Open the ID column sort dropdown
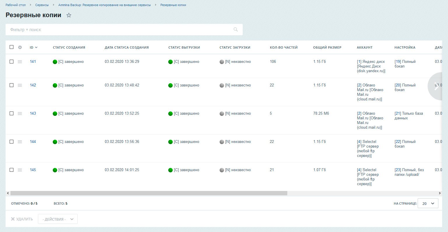Image resolution: width=448 pixels, height=232 pixels. (37, 47)
